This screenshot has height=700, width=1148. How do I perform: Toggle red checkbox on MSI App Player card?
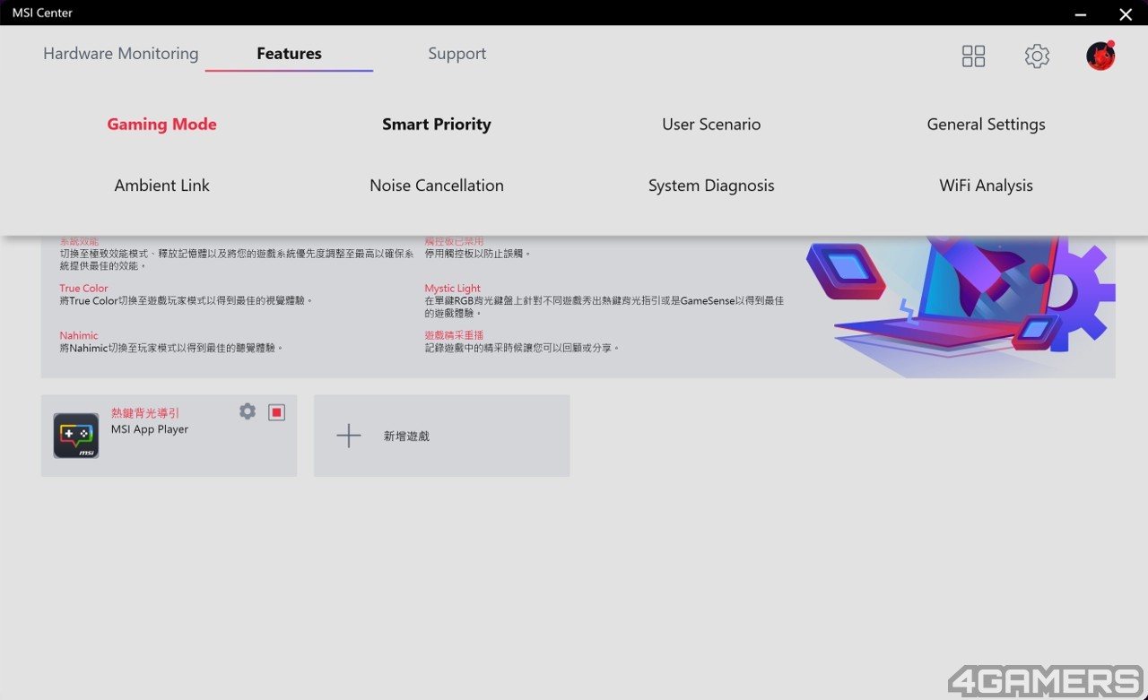[x=277, y=412]
